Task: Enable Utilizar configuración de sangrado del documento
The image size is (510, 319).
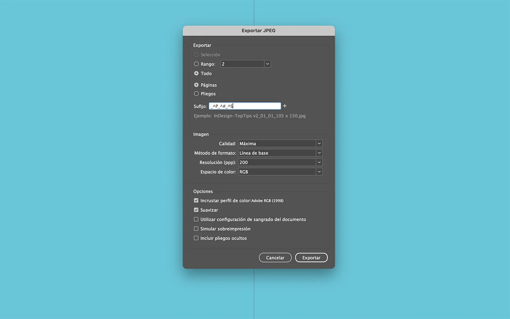Action: pos(196,219)
